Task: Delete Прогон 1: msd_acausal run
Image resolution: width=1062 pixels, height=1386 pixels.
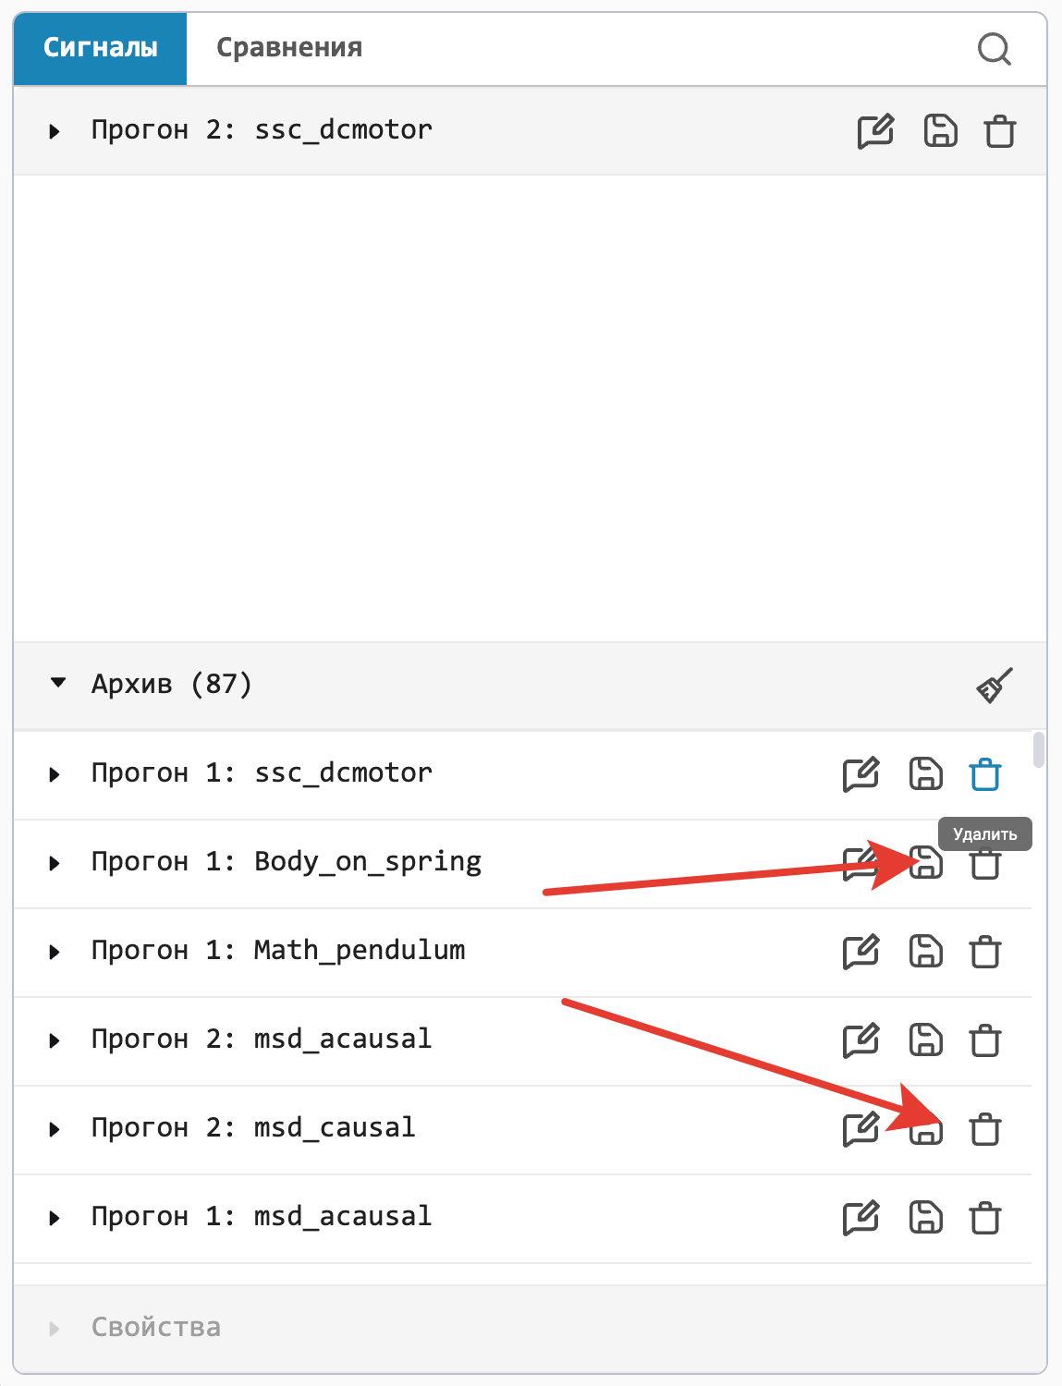Action: click(985, 1218)
